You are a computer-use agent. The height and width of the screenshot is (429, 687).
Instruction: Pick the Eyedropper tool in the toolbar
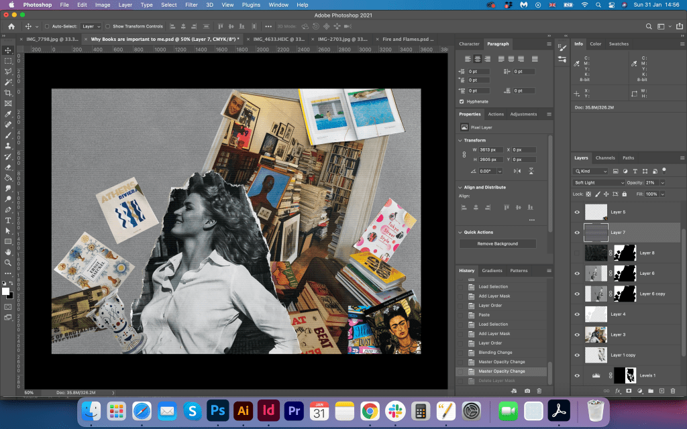[x=8, y=114]
